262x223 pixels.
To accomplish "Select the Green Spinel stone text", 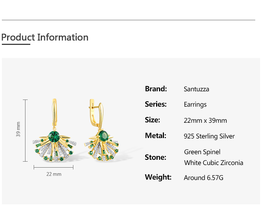I will click(x=202, y=152).
